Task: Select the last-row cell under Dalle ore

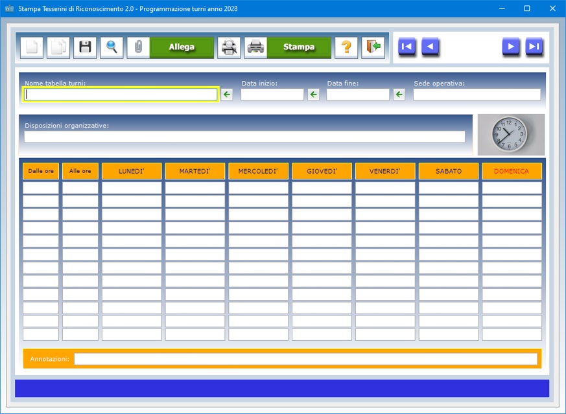Action: pyautogui.click(x=41, y=334)
